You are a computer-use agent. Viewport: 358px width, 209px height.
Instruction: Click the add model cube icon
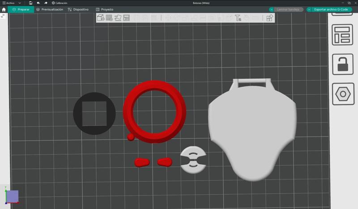pyautogui.click(x=100, y=18)
